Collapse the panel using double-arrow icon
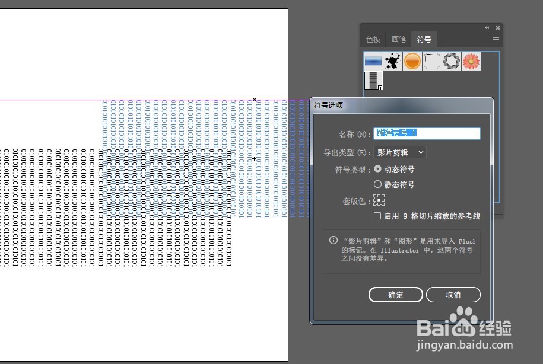The width and height of the screenshot is (543, 364). click(487, 27)
